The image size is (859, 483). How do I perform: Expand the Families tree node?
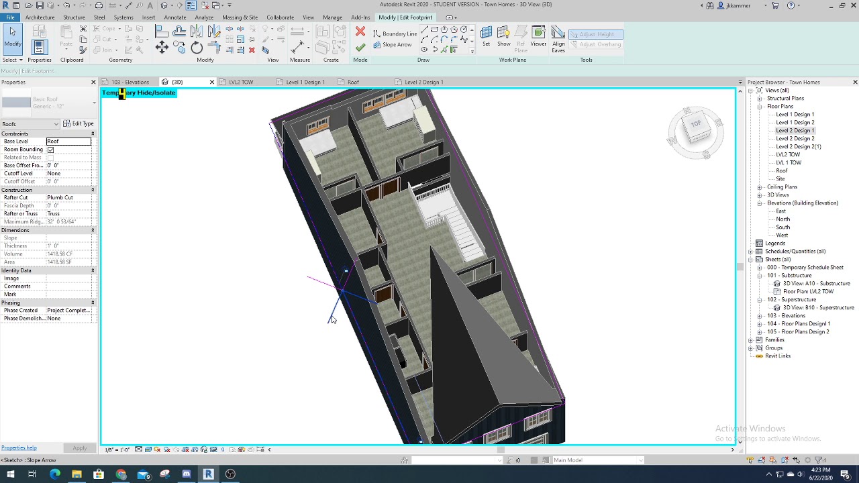point(751,340)
